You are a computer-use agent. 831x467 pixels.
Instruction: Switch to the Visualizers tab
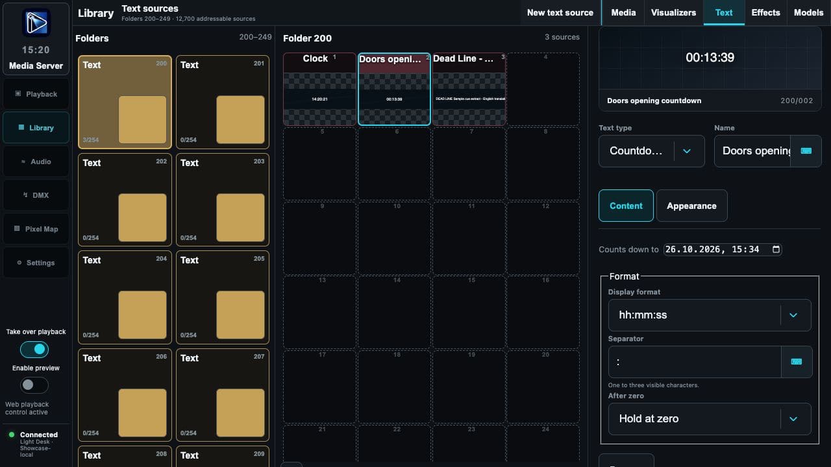click(673, 12)
